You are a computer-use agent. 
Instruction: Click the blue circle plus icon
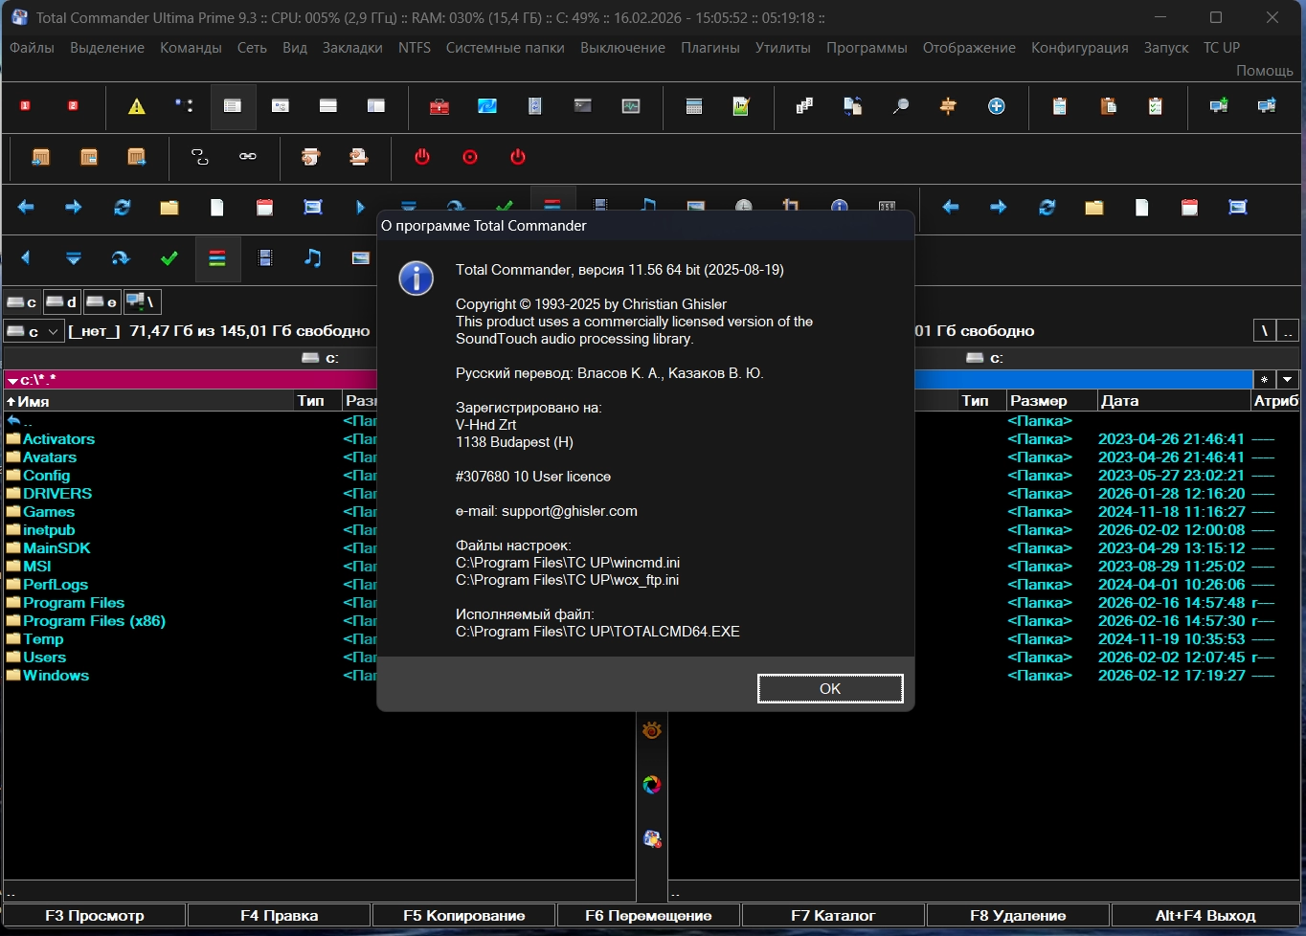pos(997,106)
